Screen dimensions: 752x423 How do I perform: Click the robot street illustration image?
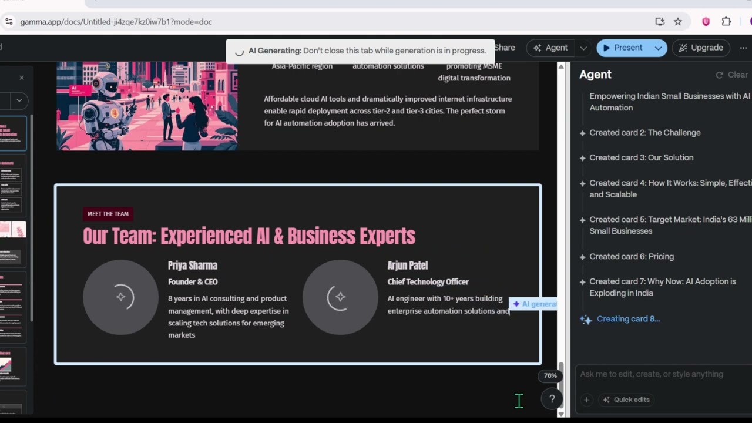coord(147,106)
